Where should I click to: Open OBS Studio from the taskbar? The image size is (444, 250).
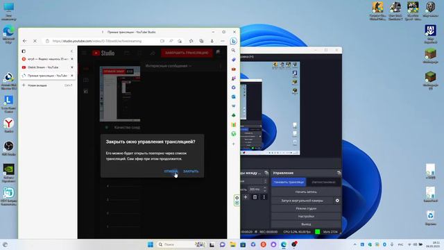pyautogui.click(x=294, y=244)
